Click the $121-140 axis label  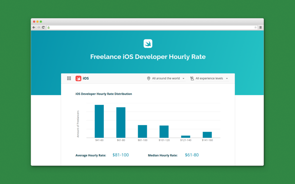tap(186, 140)
